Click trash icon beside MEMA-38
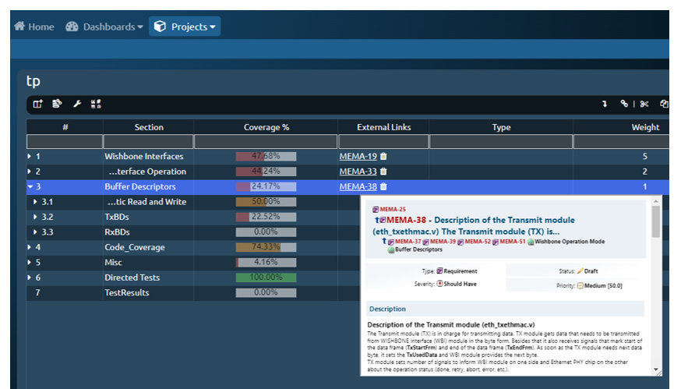This screenshot has width=688, height=389. click(x=383, y=187)
